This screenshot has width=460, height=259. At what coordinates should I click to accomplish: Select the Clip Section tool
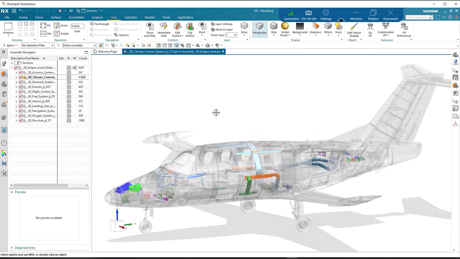pos(190,29)
